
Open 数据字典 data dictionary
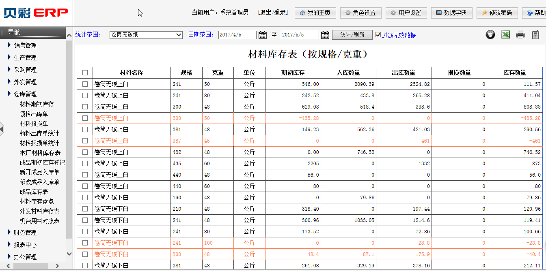(x=451, y=13)
